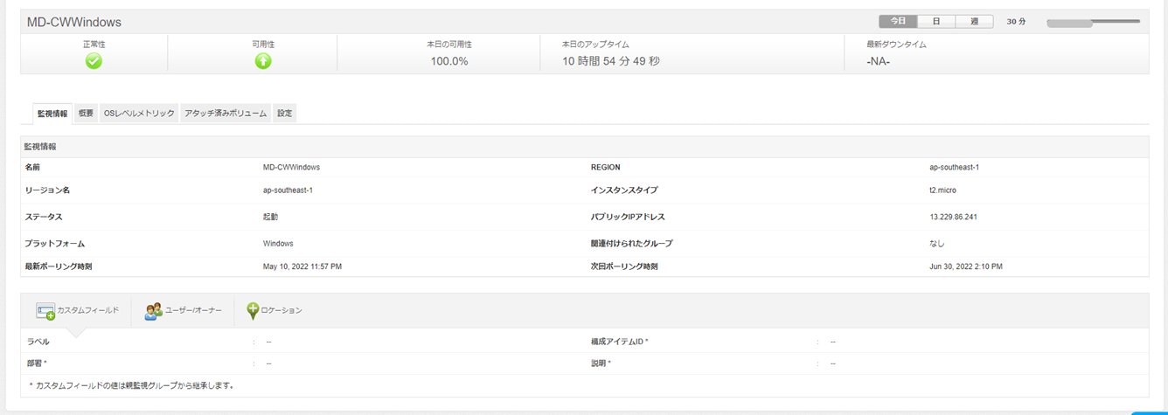This screenshot has height=415, width=1168.
Task: Click the 構成アイテムID field value
Action: [833, 342]
